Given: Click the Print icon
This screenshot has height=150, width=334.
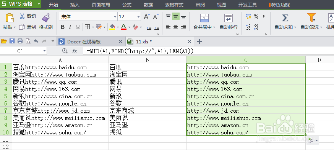Looking at the screenshot, I should point(20,41).
